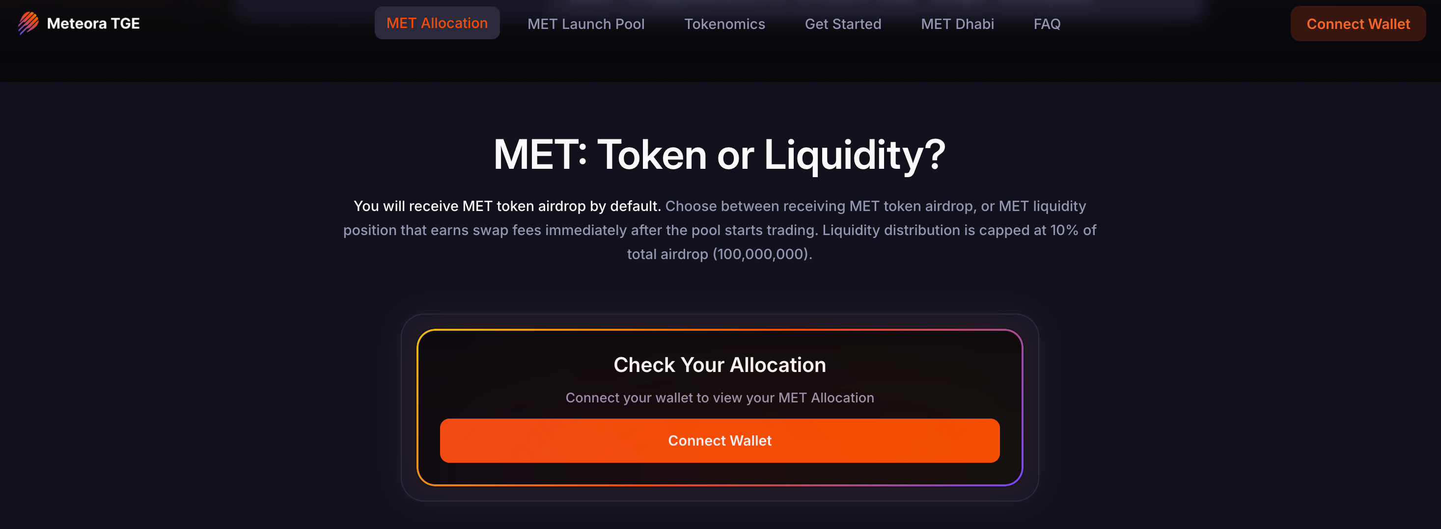
Task: Select the MET Allocation tab
Action: (437, 23)
